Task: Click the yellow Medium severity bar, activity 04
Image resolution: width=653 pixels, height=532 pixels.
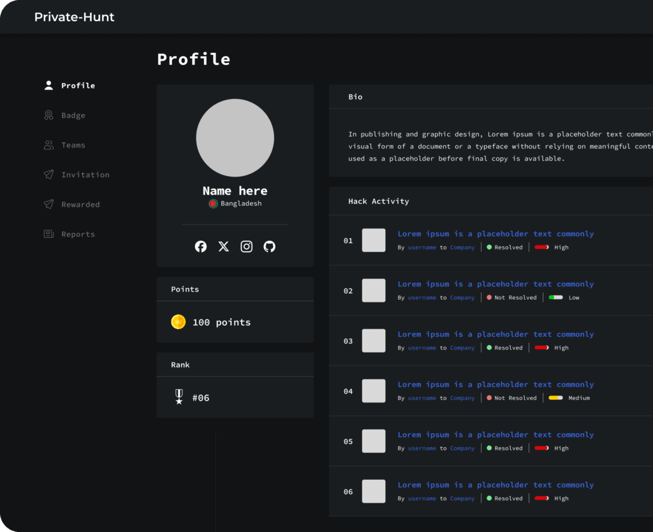Action: tap(555, 398)
